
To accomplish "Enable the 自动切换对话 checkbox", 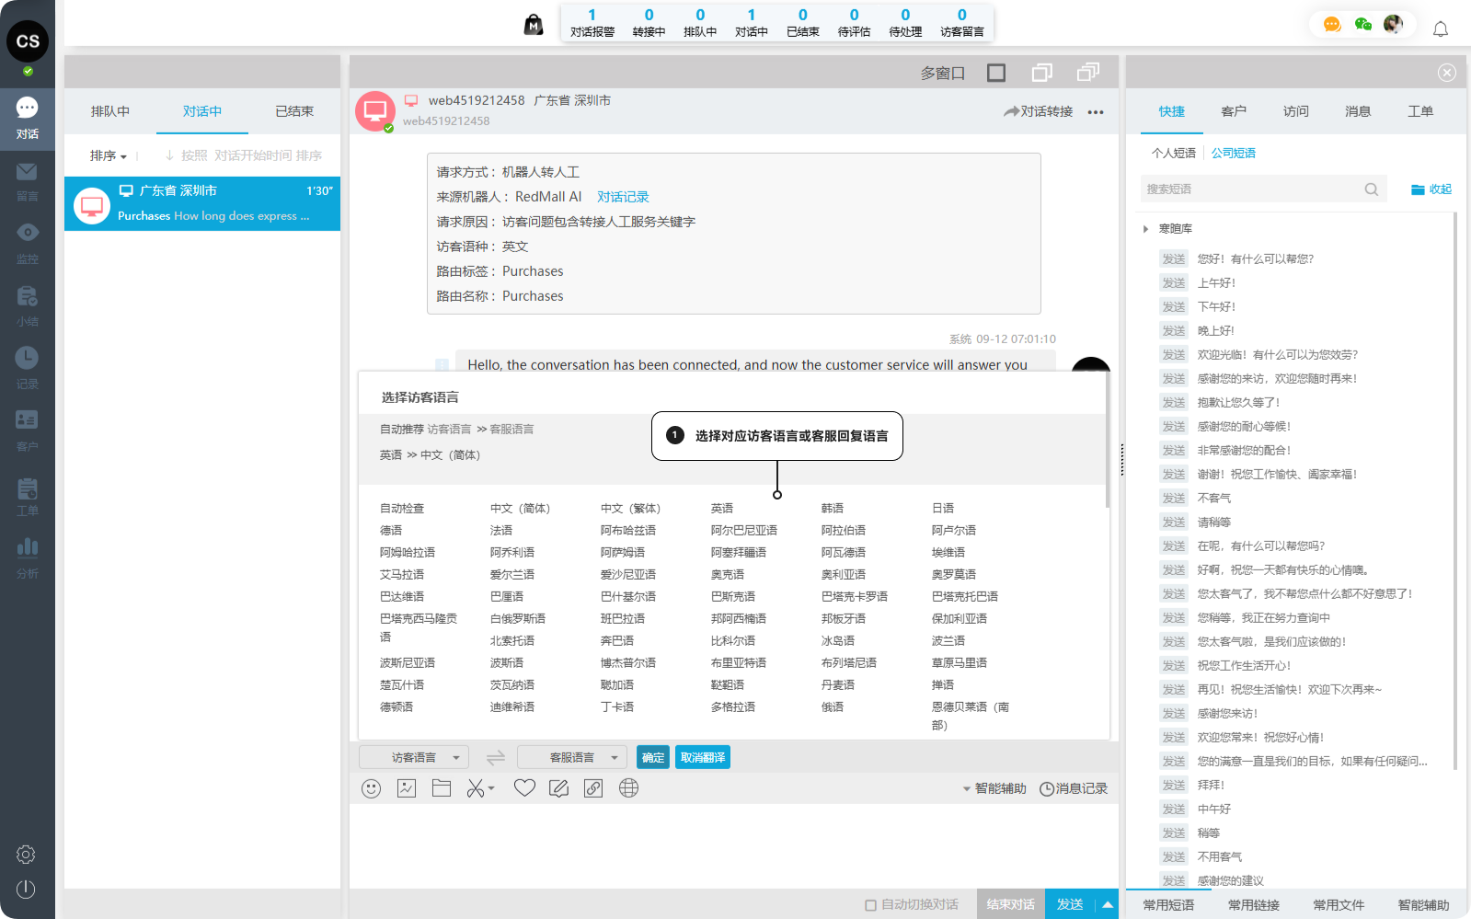I will click(x=870, y=905).
